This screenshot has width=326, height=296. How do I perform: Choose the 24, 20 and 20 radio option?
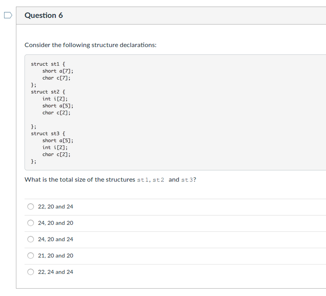pyautogui.click(x=31, y=223)
